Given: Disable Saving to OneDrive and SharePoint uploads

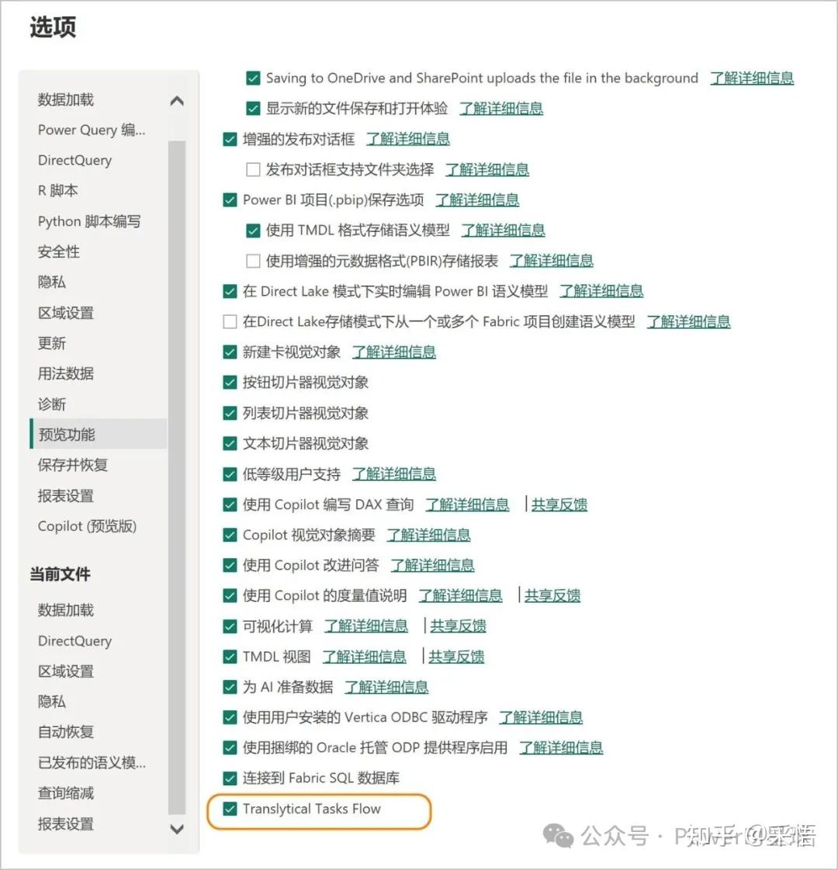Looking at the screenshot, I should [x=253, y=78].
